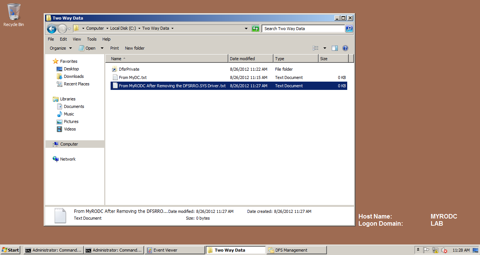Sort by the Date modified column header

pyautogui.click(x=251, y=59)
